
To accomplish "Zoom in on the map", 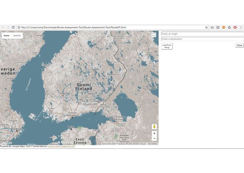I will (154, 133).
